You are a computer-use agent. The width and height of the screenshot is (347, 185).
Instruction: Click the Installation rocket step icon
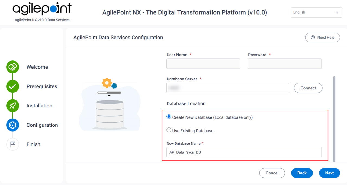coord(13,106)
